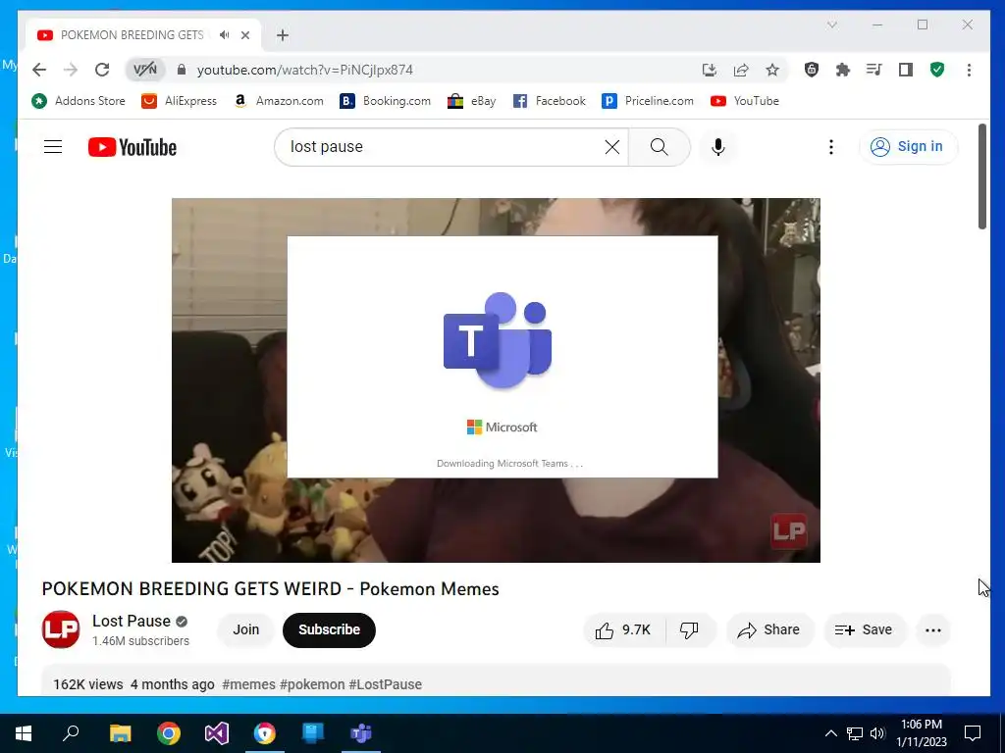View site info via the padlock icon
This screenshot has width=1005, height=753.
pos(182,70)
